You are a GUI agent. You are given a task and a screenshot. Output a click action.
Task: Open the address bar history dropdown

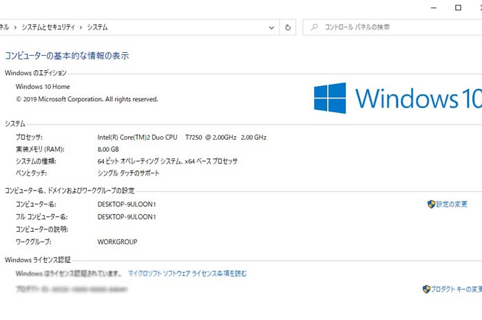(271, 28)
